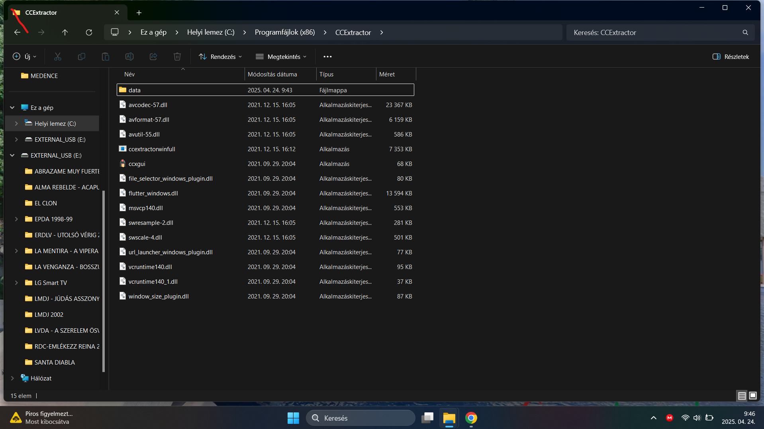Select the ccextractorwinfull application
The height and width of the screenshot is (429, 764).
coord(265,149)
